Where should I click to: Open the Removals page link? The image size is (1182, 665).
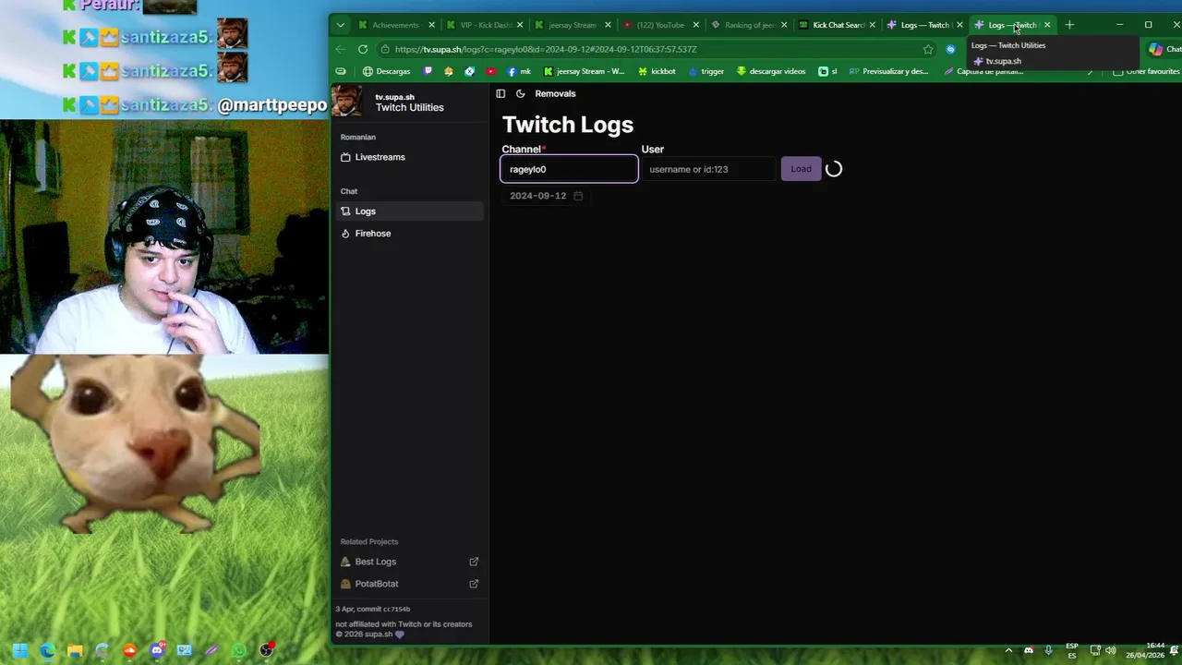[x=555, y=93]
